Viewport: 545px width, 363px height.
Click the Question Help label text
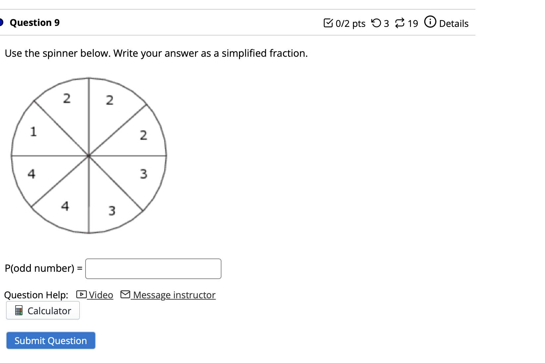(36, 295)
